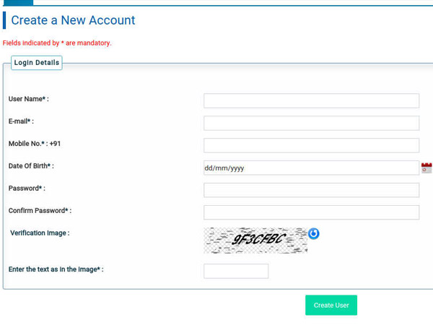Focus the Password field
The height and width of the screenshot is (325, 433).
[311, 190]
